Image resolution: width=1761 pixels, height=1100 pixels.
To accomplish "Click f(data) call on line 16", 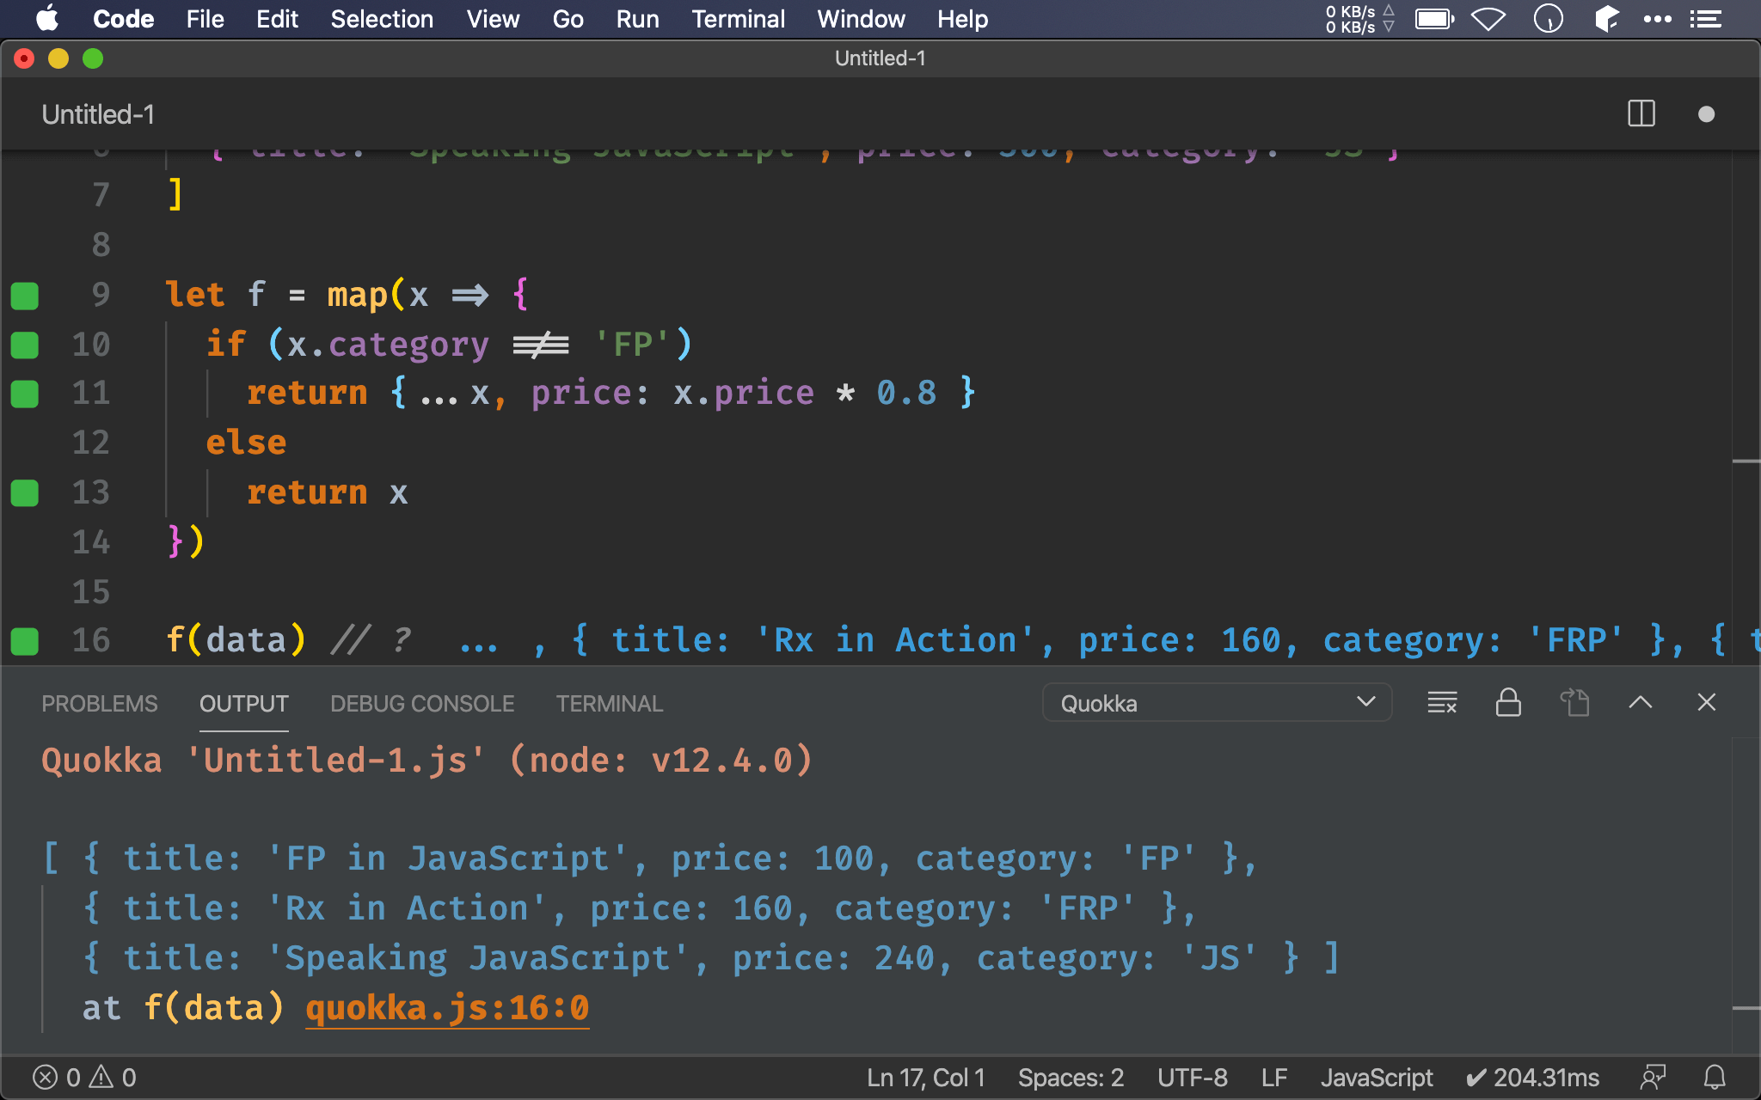I will click(236, 640).
